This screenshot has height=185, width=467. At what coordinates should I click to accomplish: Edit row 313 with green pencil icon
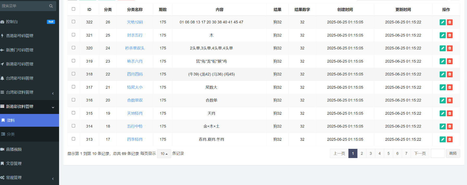coord(443,139)
